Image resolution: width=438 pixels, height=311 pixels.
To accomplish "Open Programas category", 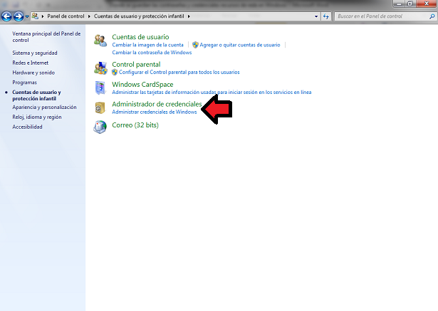I will pos(25,83).
